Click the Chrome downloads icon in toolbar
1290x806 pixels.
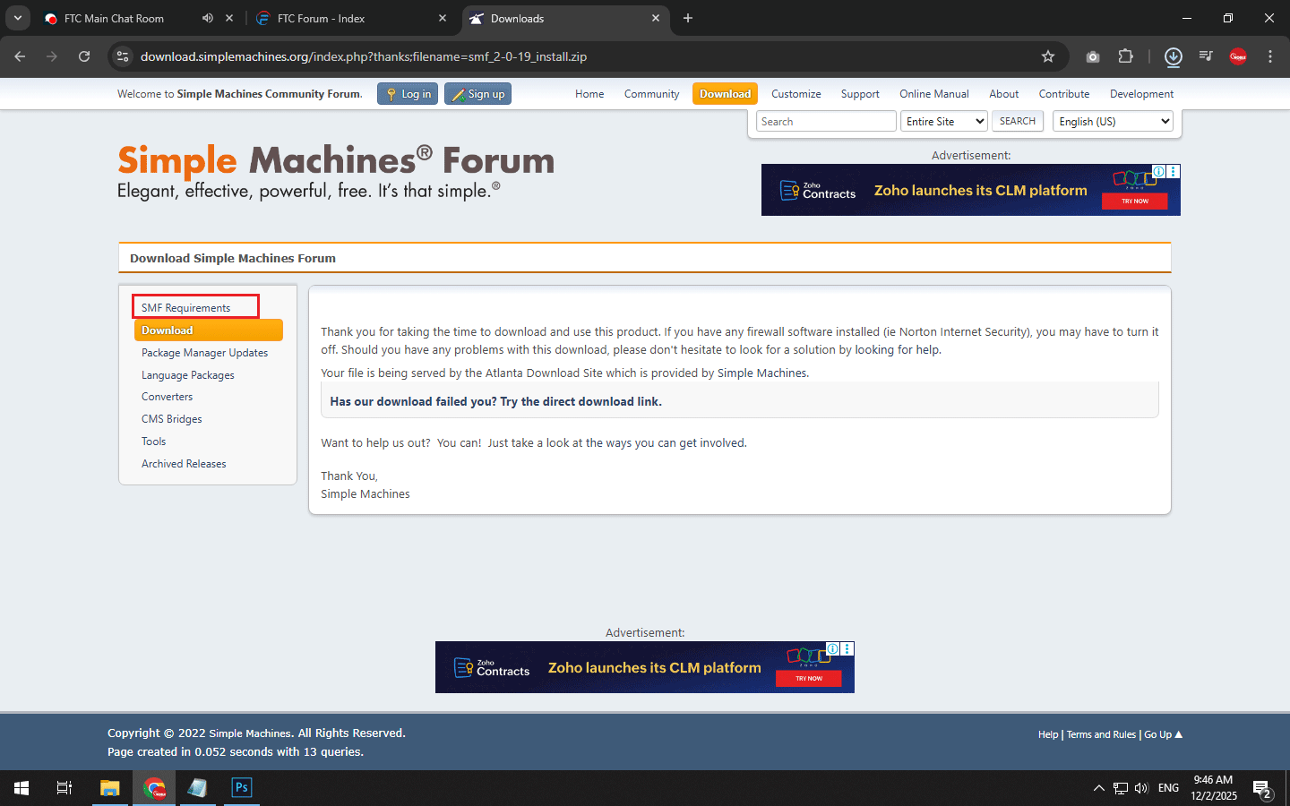tap(1173, 56)
